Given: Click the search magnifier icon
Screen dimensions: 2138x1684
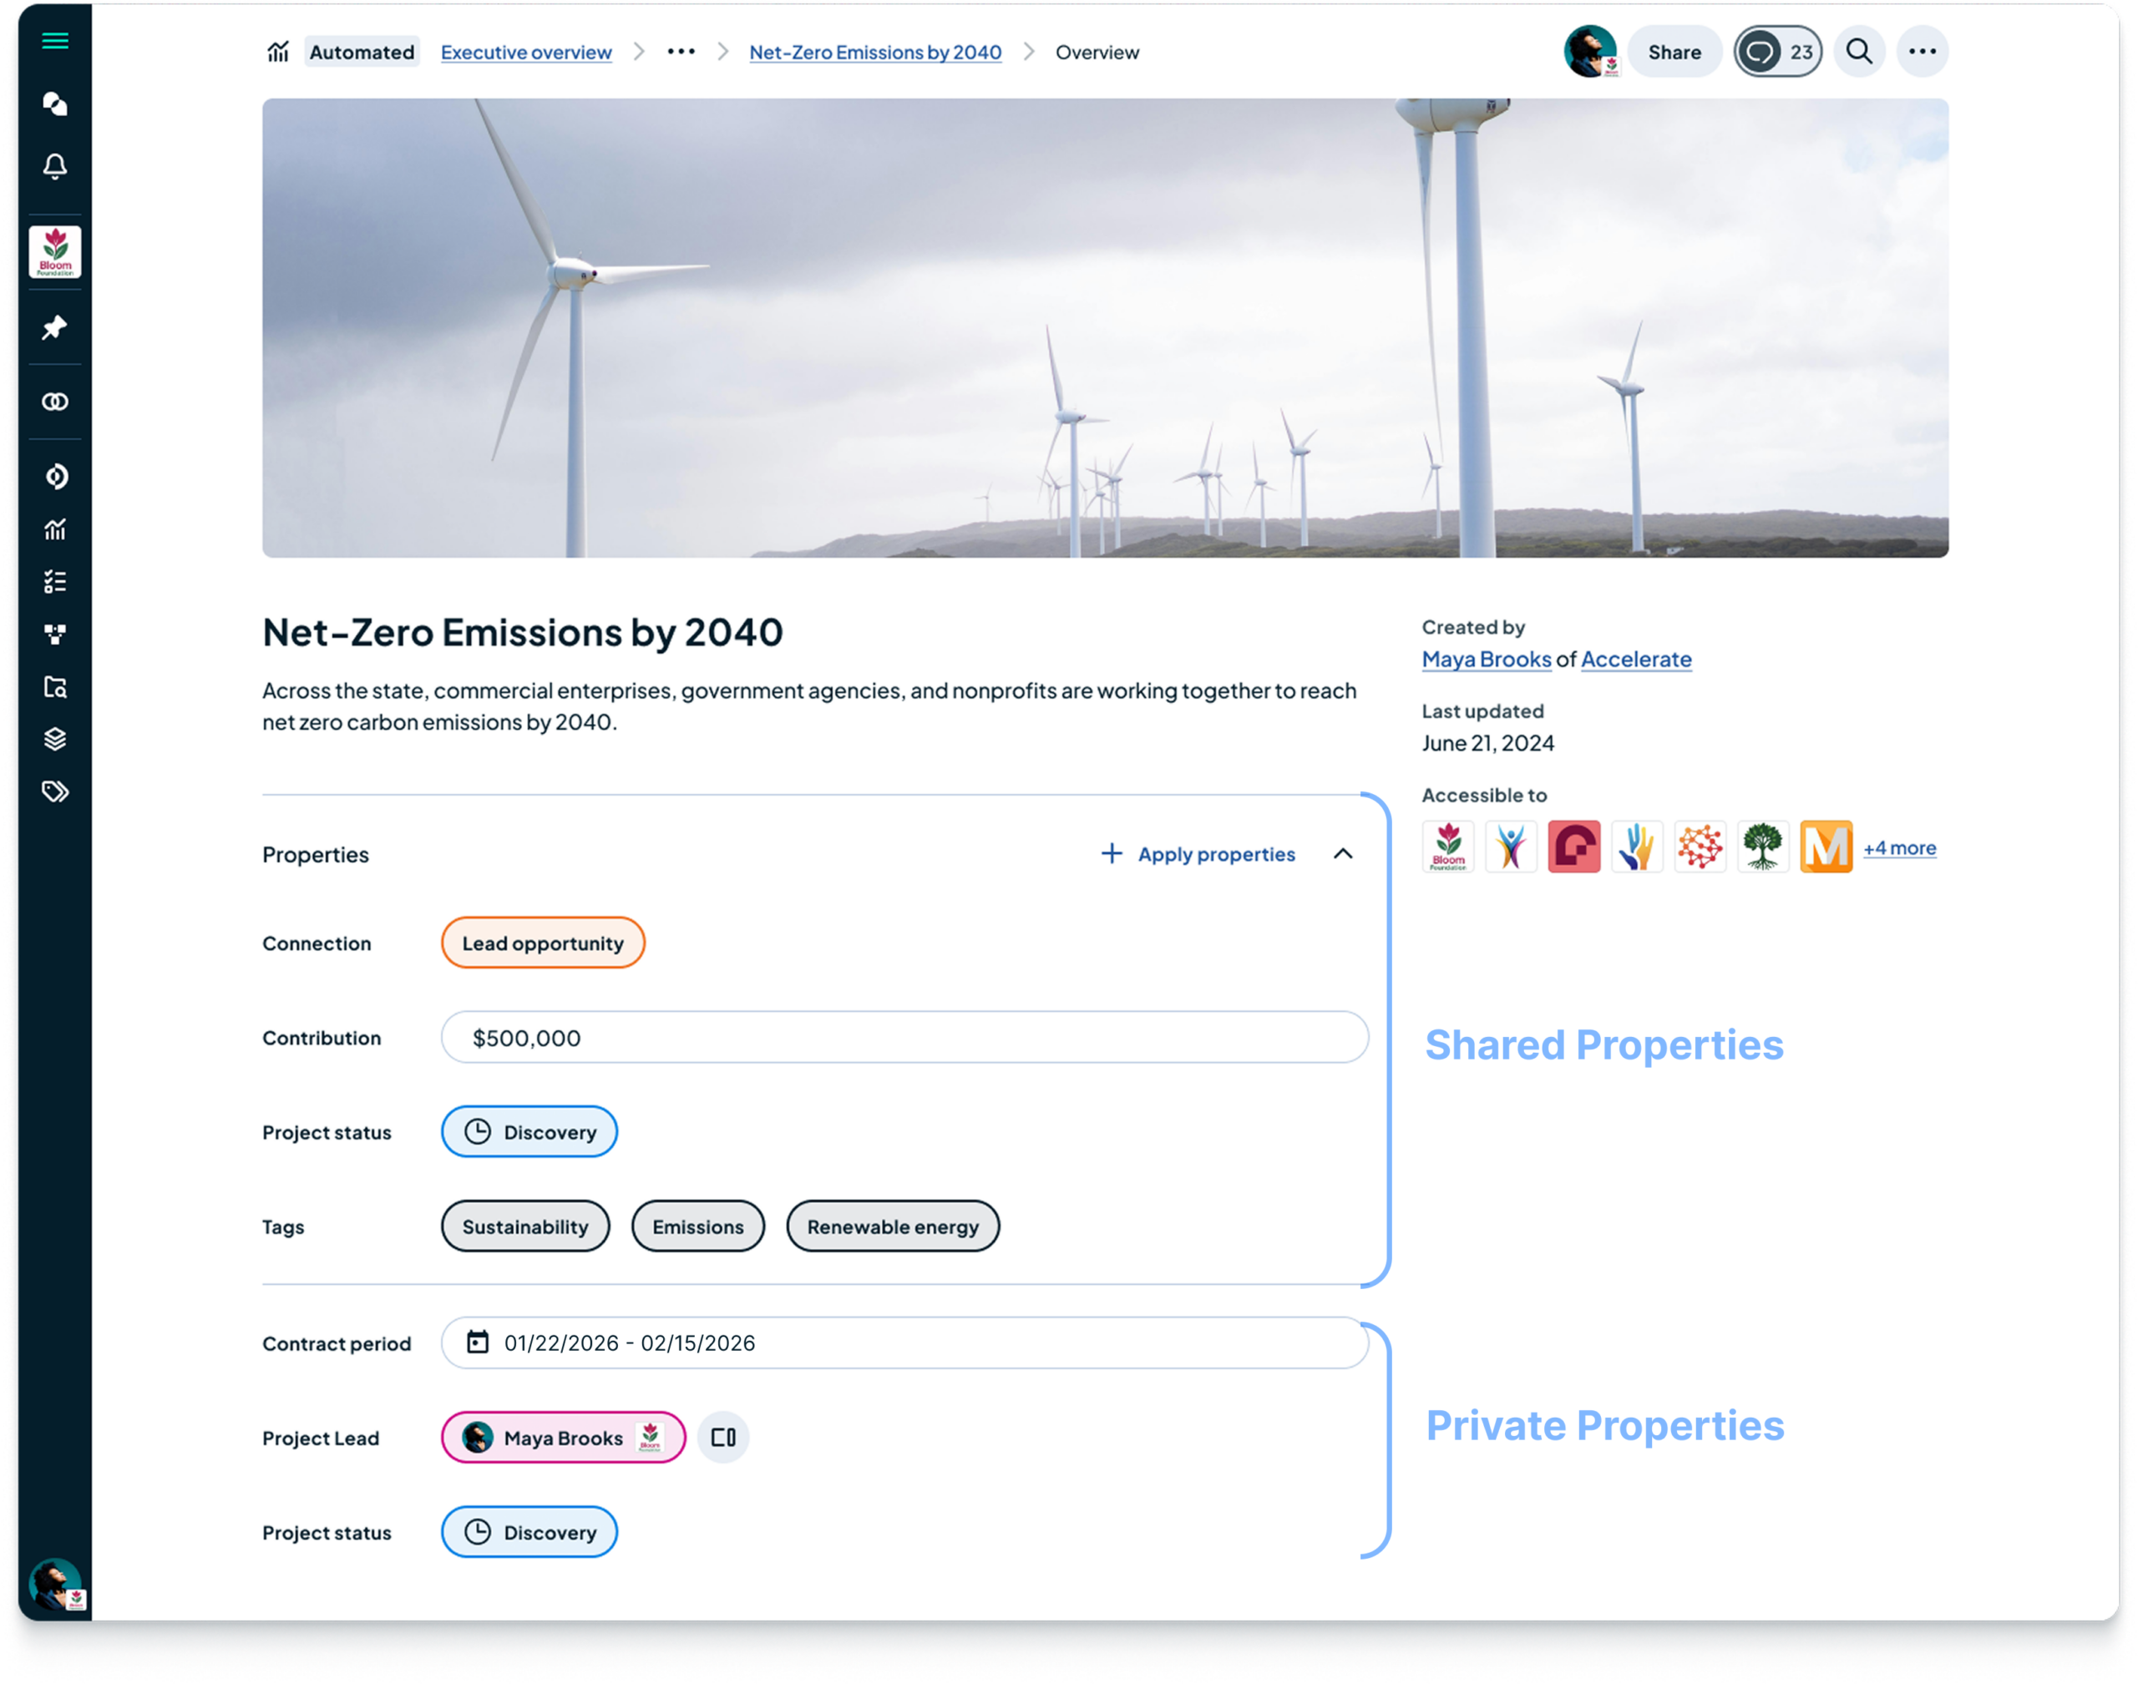Looking at the screenshot, I should (1859, 51).
